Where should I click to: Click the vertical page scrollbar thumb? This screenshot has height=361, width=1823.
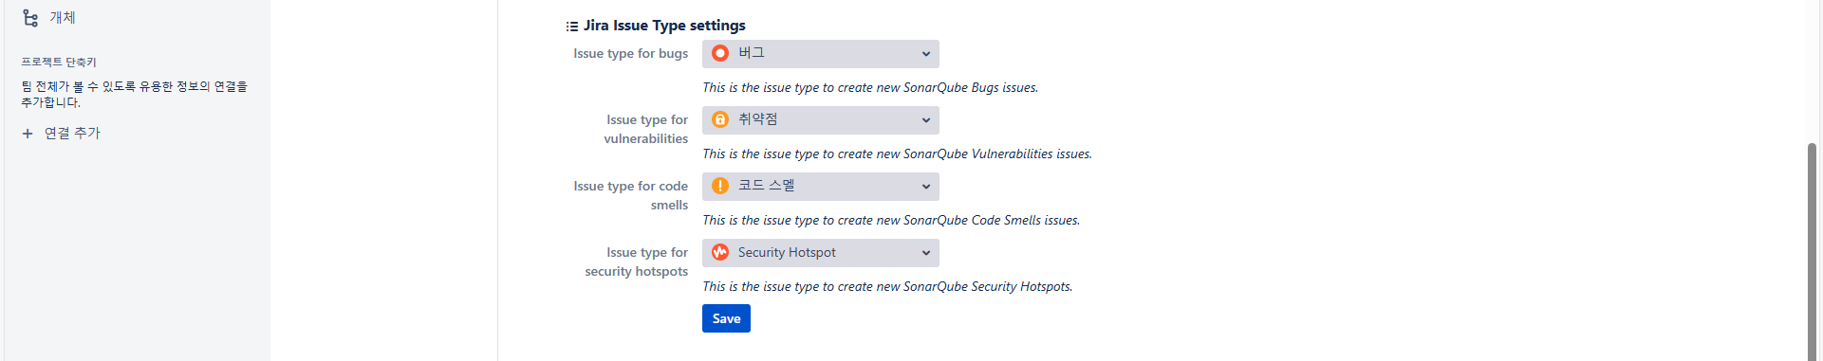coord(1812,251)
